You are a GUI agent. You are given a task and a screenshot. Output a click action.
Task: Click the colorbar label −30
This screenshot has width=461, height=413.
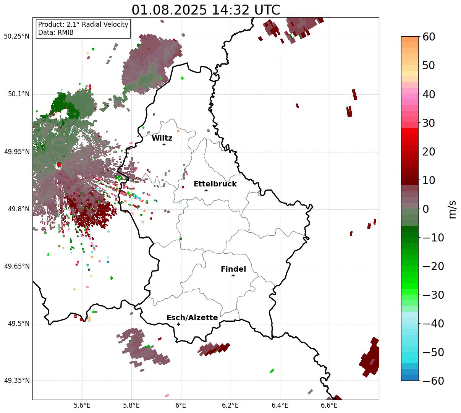(x=433, y=295)
